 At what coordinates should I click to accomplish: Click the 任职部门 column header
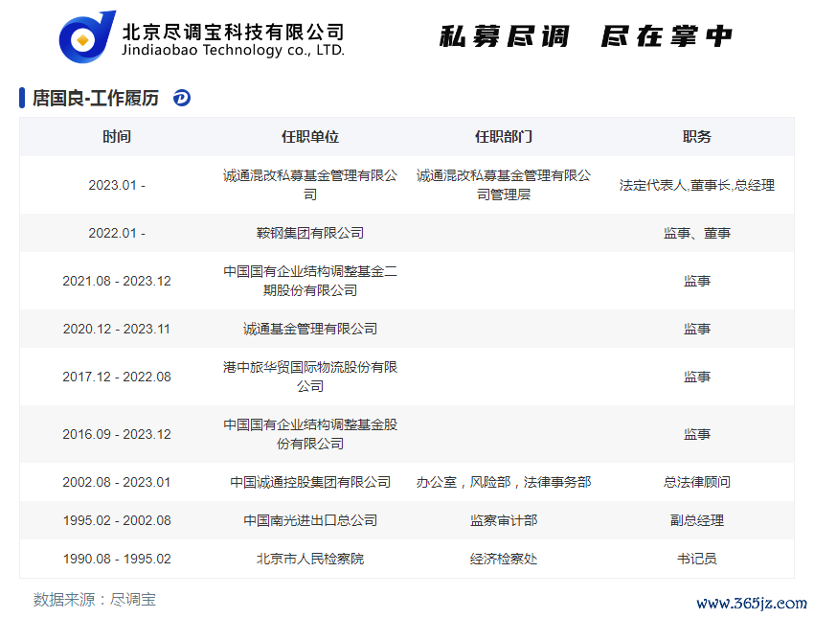pyautogui.click(x=504, y=137)
